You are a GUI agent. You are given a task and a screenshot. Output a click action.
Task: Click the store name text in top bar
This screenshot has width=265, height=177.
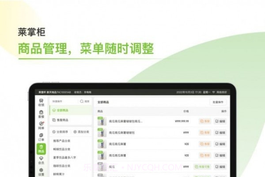point(55,92)
